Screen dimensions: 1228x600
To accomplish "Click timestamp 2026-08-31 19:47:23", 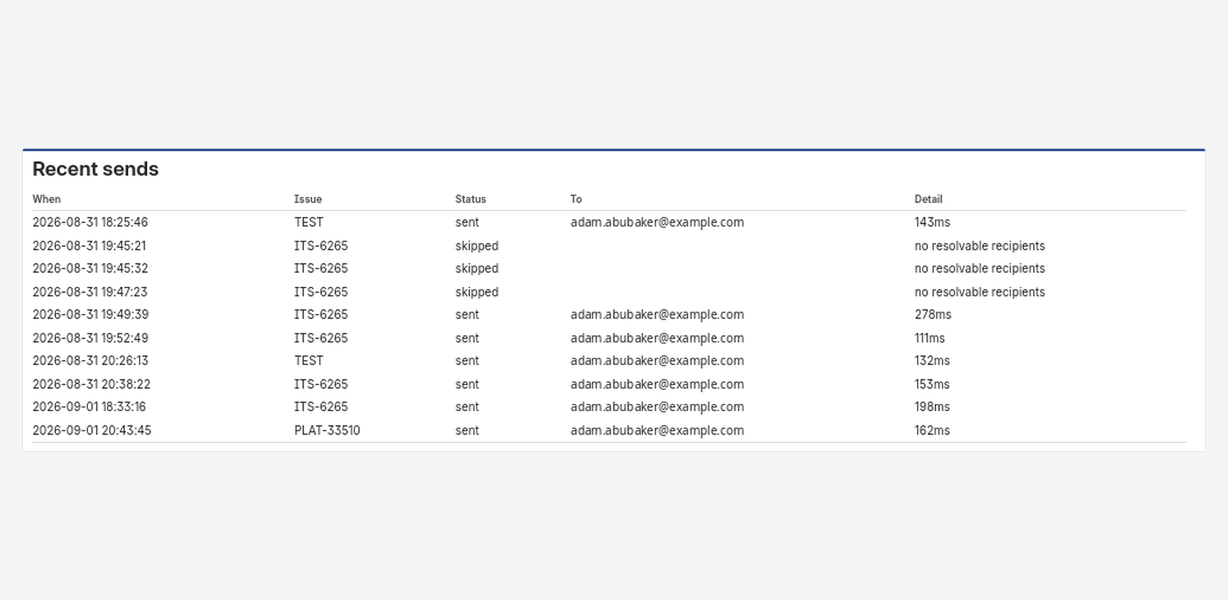I will 90,292.
